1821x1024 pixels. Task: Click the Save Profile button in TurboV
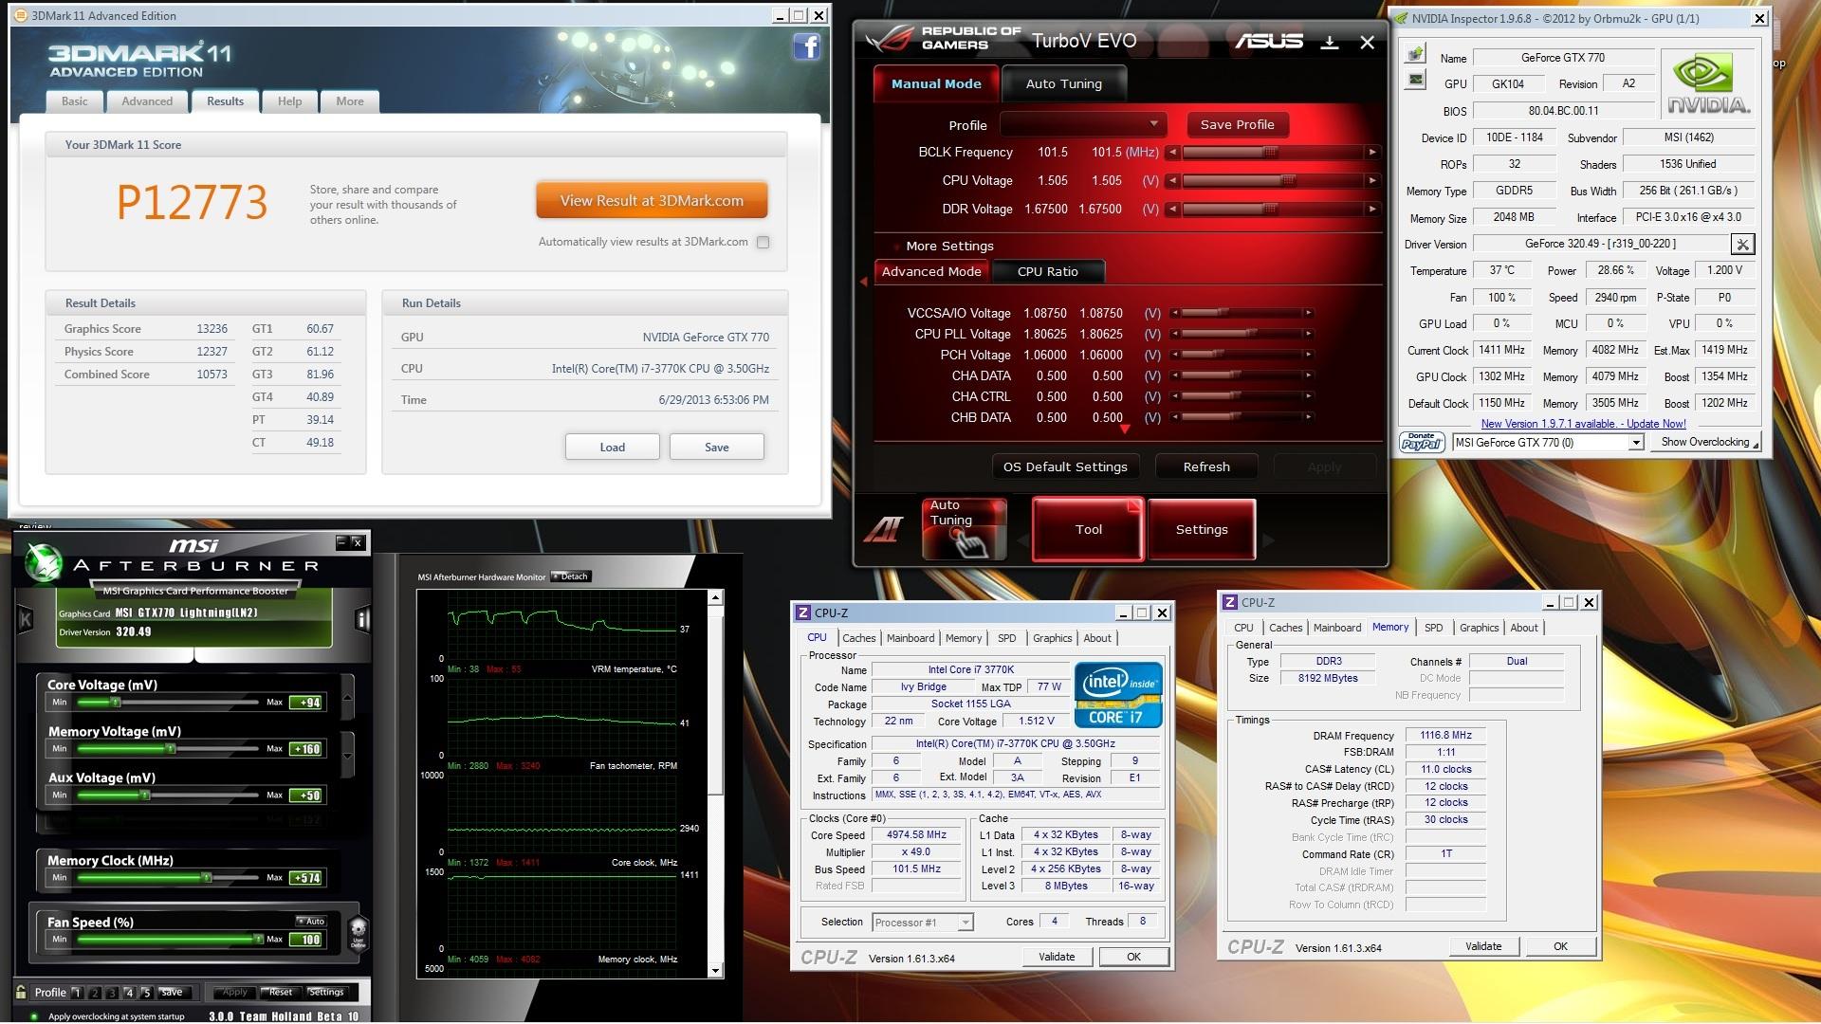(1237, 124)
